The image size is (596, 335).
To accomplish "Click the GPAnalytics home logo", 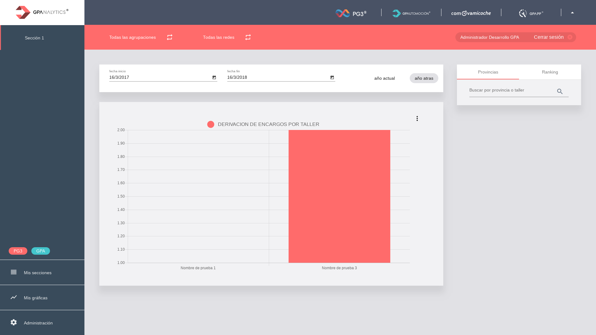I will click(x=42, y=12).
